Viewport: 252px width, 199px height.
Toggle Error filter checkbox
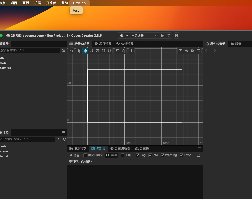181,155
